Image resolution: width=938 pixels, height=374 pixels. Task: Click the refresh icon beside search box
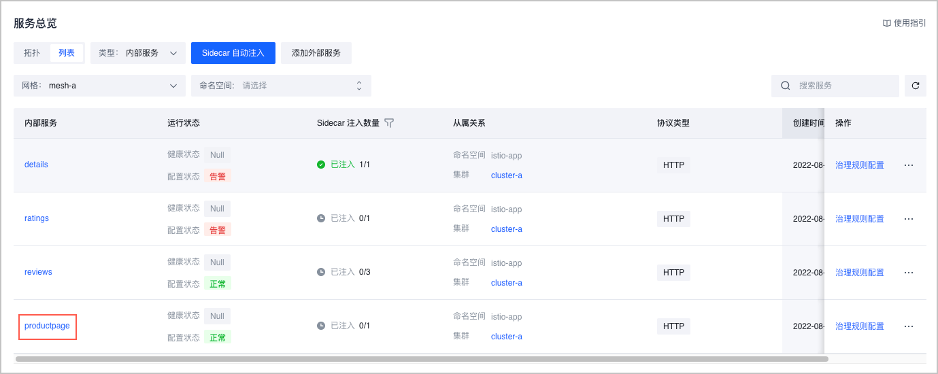tap(915, 86)
